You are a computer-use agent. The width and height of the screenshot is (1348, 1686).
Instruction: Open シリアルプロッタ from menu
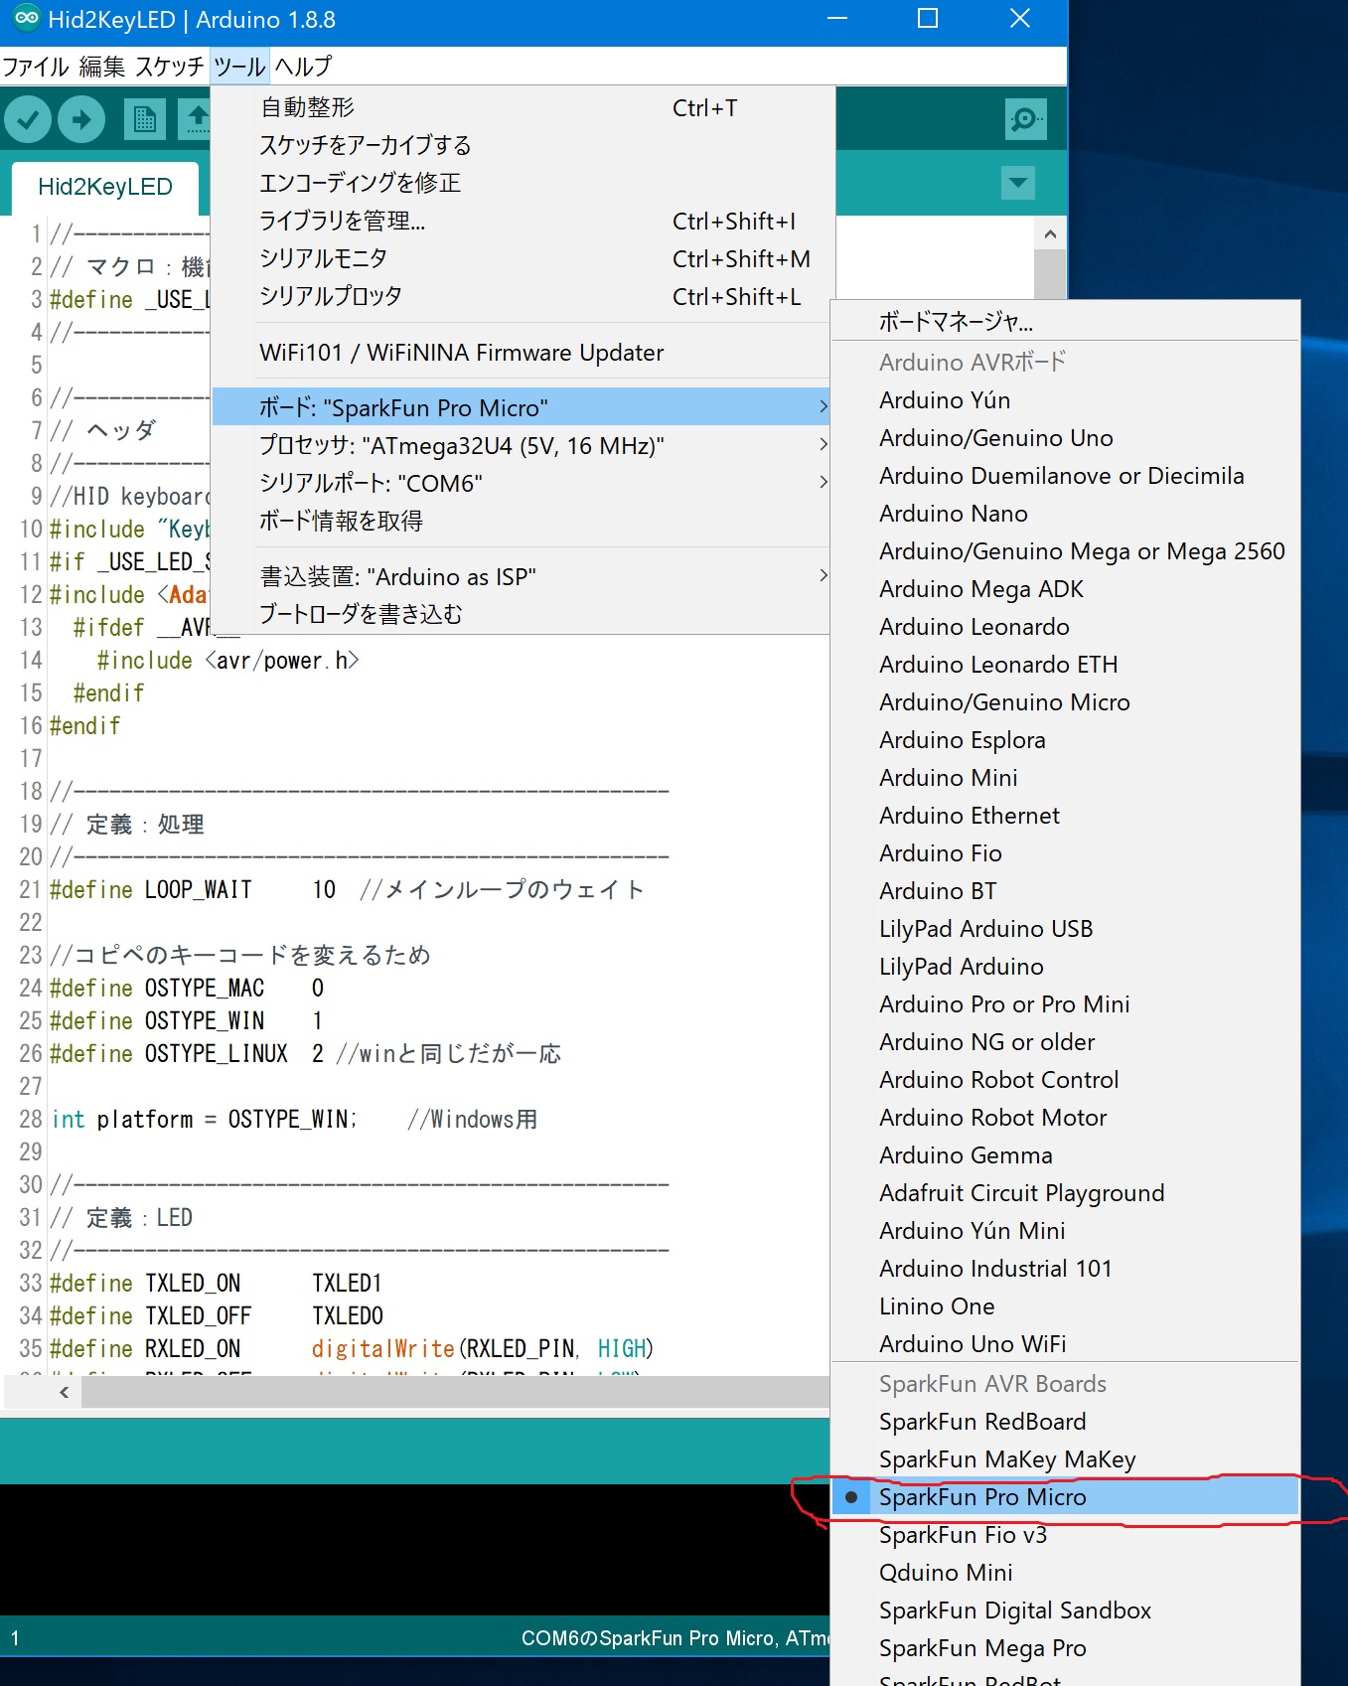pos(523,296)
